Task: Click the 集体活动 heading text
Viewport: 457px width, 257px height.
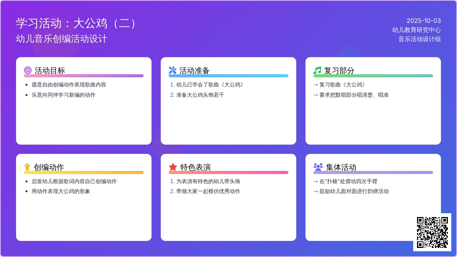Action: (341, 167)
